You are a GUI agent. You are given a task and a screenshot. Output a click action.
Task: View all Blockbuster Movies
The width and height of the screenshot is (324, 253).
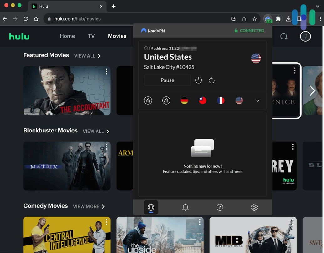point(96,132)
